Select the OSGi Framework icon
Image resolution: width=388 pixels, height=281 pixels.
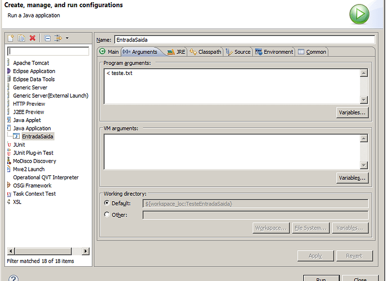pos(9,185)
